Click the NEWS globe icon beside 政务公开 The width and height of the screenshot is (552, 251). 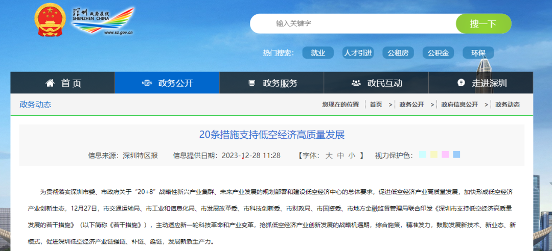pyautogui.click(x=147, y=83)
